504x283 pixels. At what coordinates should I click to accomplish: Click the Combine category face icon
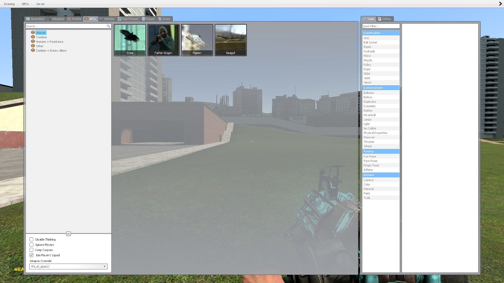[x=33, y=37]
